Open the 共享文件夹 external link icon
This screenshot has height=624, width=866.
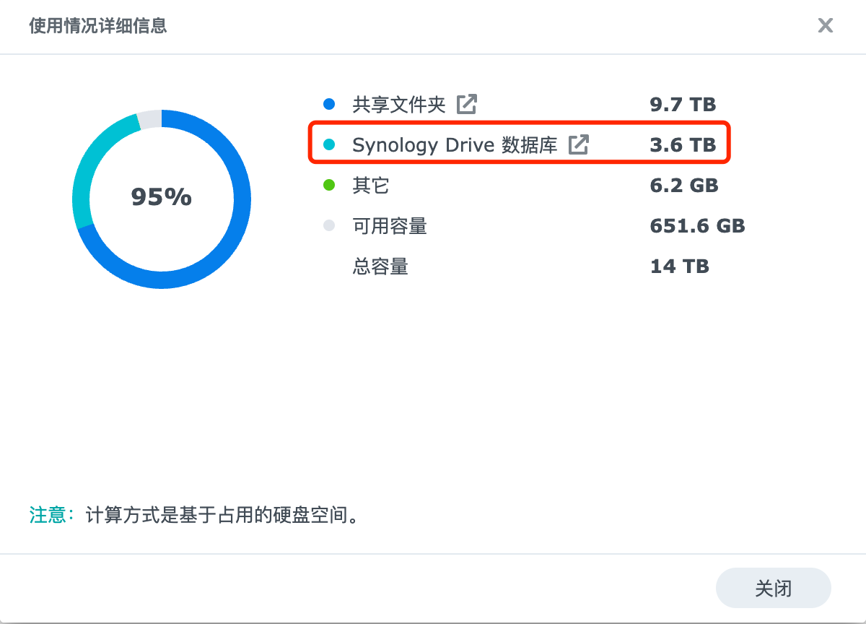(467, 104)
